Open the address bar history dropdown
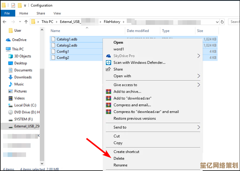240x171 pixels. click(x=217, y=22)
